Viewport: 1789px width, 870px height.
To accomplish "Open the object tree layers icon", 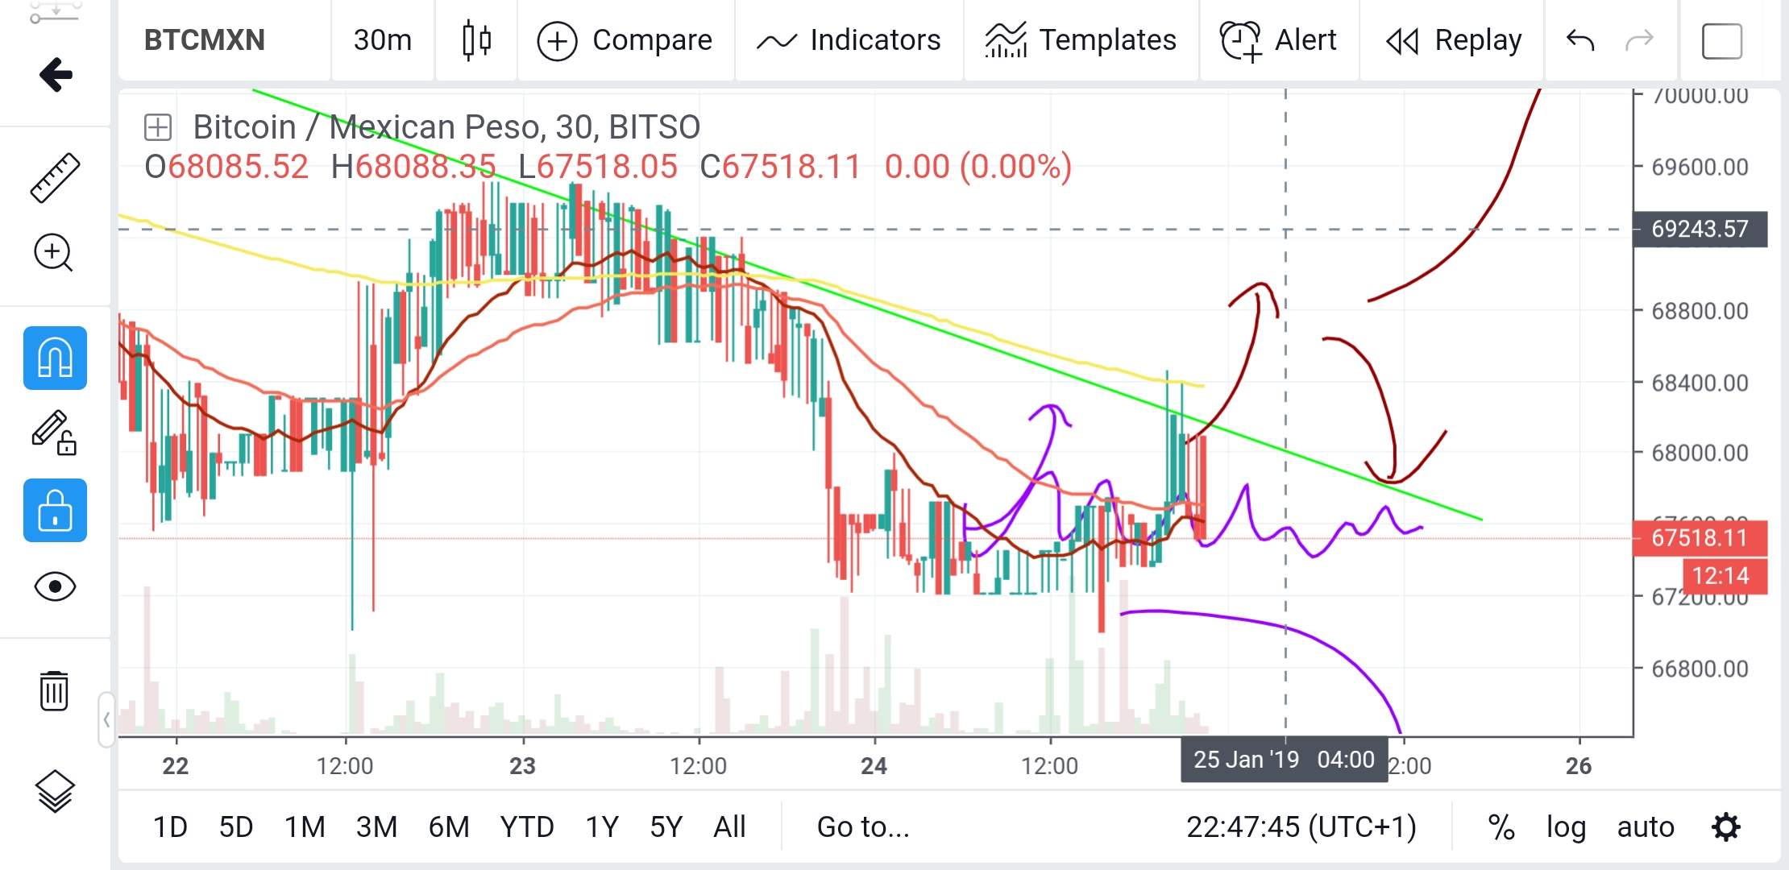I will (x=55, y=792).
